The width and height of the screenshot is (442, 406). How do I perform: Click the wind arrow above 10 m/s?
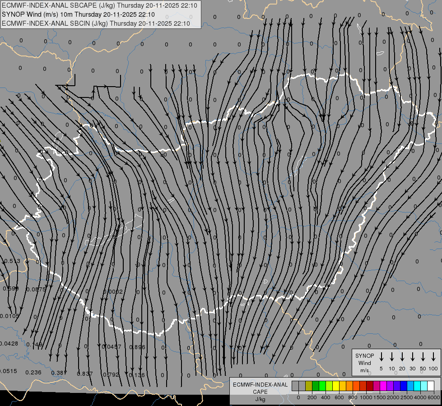click(x=392, y=356)
